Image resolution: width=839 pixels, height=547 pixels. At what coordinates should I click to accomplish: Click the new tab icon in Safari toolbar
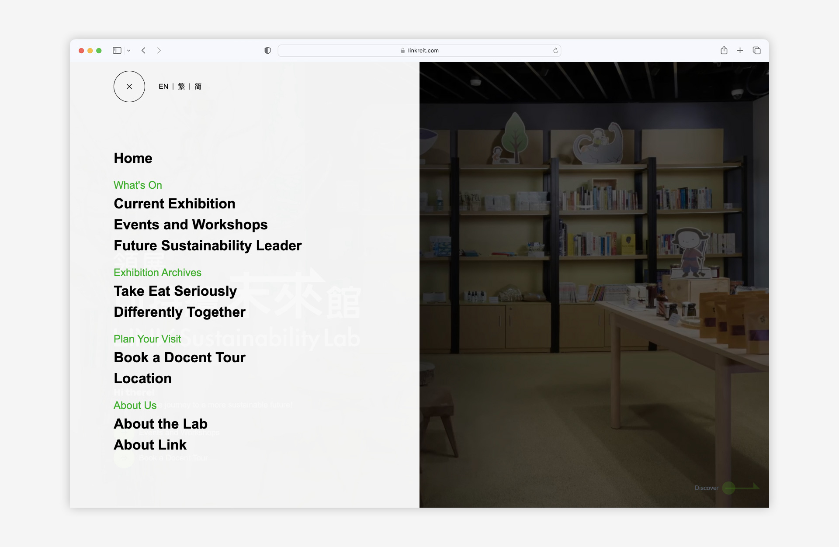click(740, 51)
